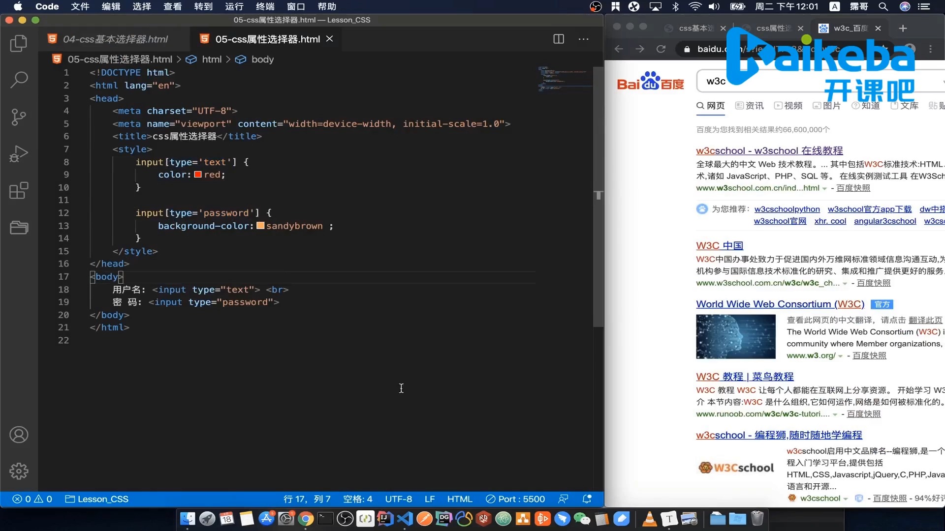Open the editor More Actions ellipsis
The height and width of the screenshot is (531, 945).
583,39
